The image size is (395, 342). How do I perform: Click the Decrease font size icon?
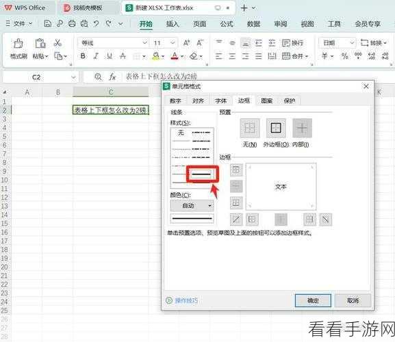tap(200, 43)
